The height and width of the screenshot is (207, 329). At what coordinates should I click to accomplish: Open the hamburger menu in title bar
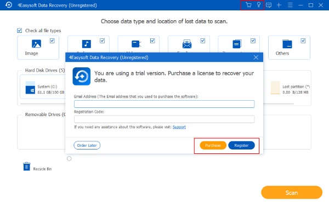click(x=290, y=5)
